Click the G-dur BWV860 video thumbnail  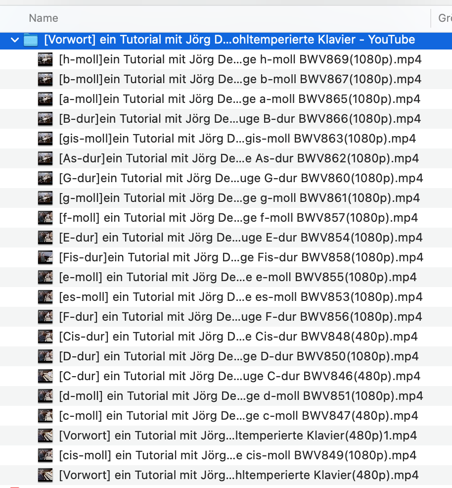coord(45,178)
